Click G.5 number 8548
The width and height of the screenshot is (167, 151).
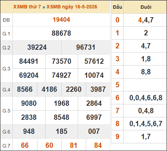[62, 117]
